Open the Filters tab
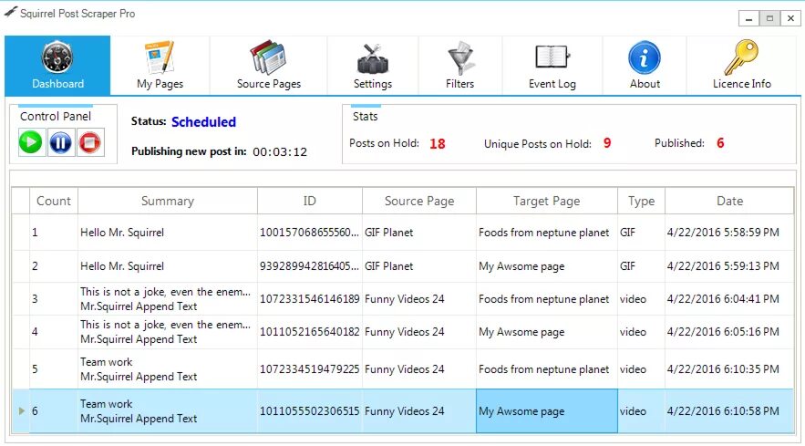Viewport: 805px width, 446px height. point(460,66)
